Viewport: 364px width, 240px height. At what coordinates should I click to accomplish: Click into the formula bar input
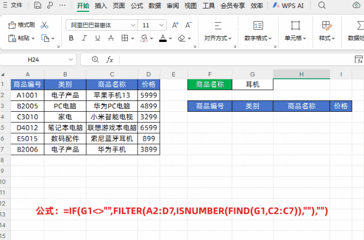point(236,60)
